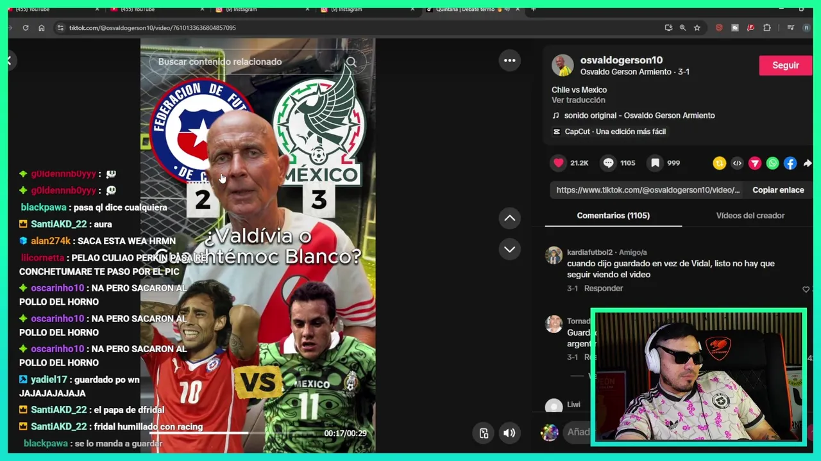The height and width of the screenshot is (461, 821).
Task: Click the webcam overlay of the streamer
Action: click(x=698, y=378)
